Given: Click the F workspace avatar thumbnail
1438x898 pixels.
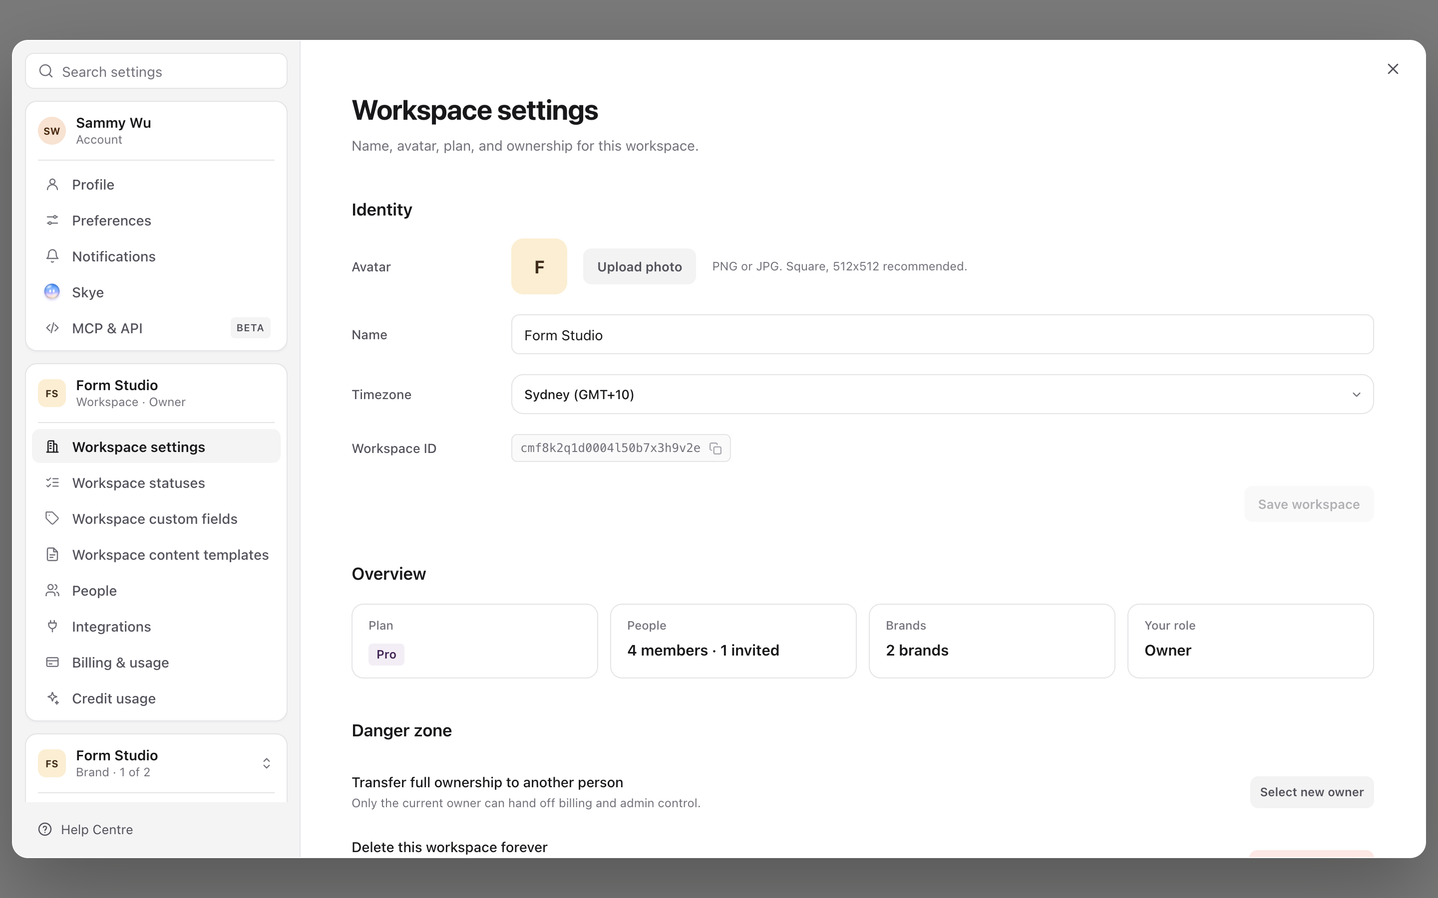Looking at the screenshot, I should click(539, 267).
